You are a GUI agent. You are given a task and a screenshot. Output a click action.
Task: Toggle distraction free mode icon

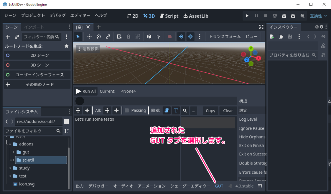261,27
